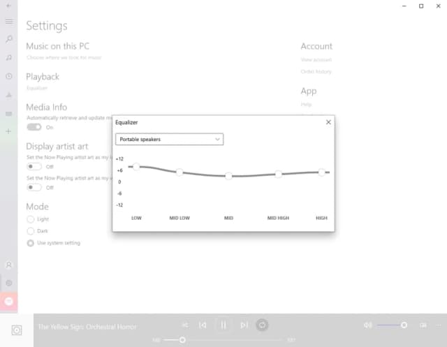Toggle shuffle in the player bar

click(185, 325)
